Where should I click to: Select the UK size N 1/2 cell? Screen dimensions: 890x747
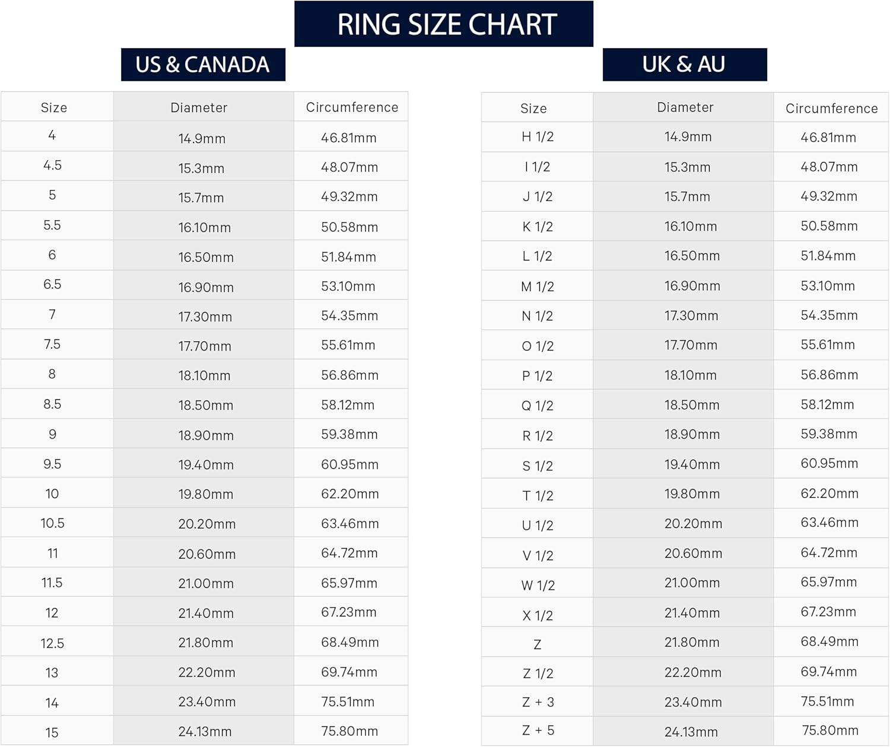tap(537, 316)
